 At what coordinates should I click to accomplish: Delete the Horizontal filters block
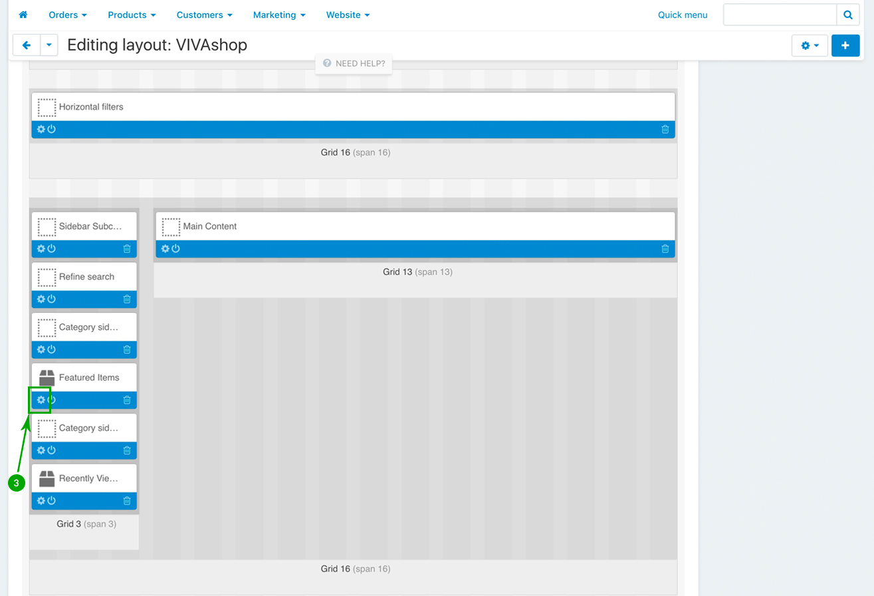coord(665,129)
